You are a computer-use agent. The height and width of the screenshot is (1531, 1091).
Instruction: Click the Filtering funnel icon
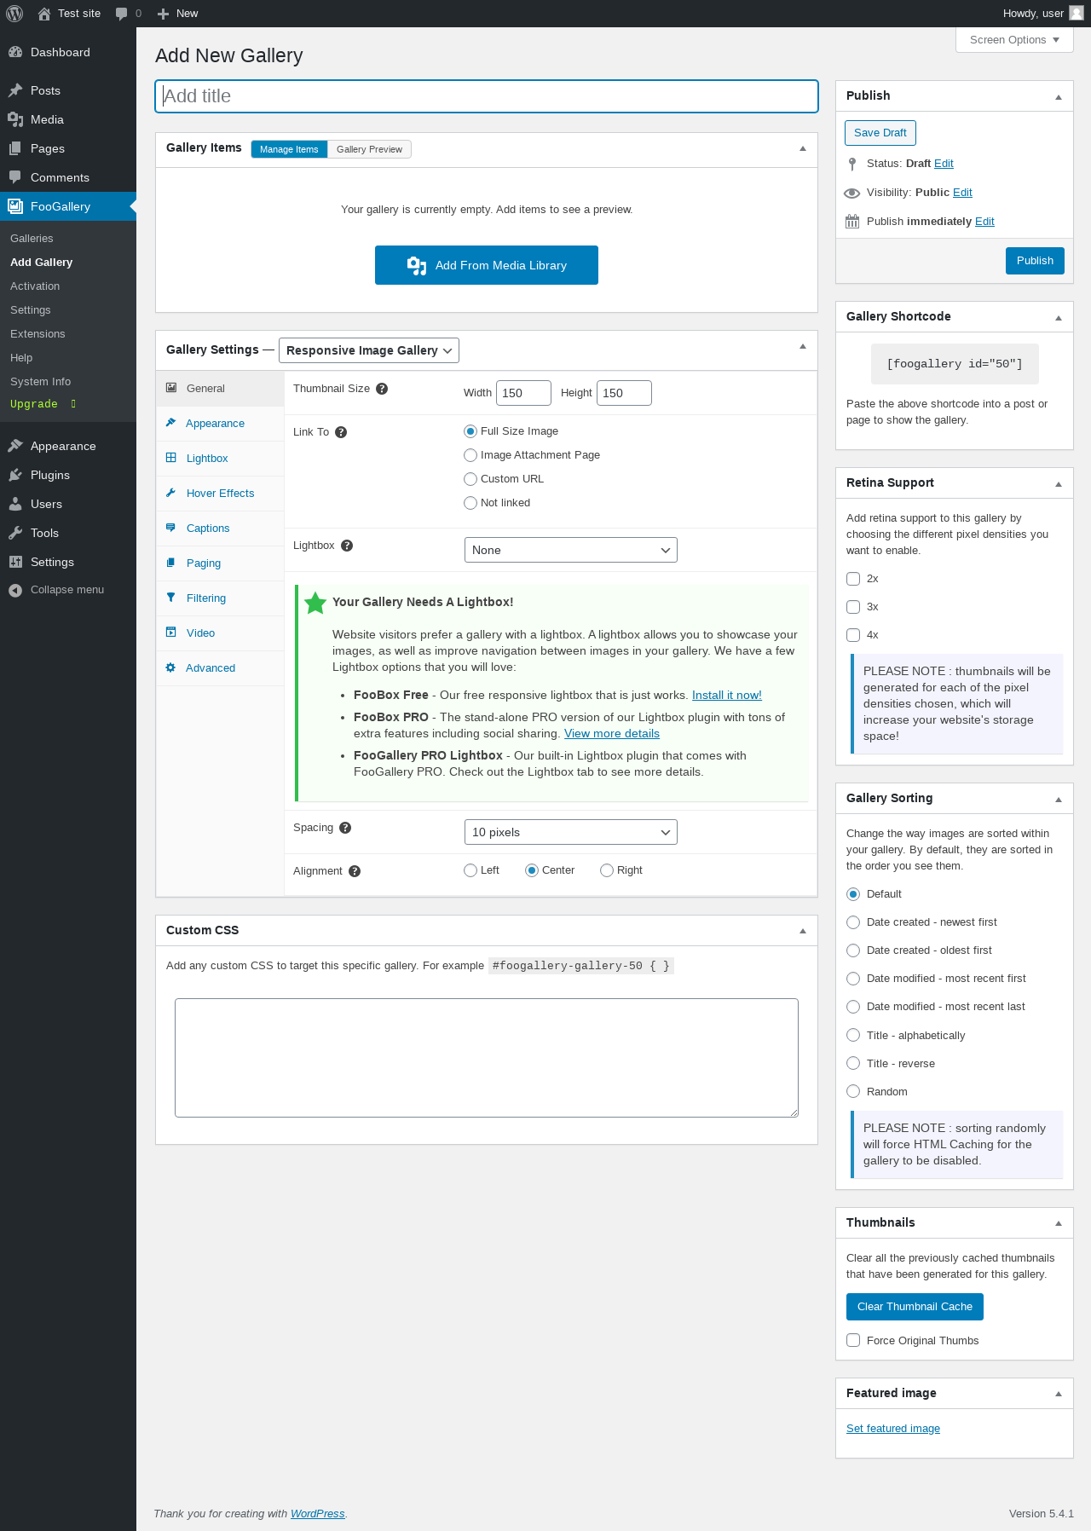(x=171, y=598)
